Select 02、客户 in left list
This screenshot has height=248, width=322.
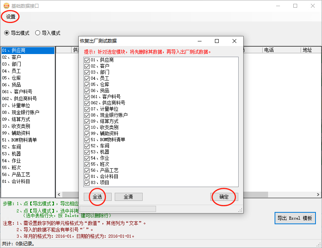[x=11, y=57]
